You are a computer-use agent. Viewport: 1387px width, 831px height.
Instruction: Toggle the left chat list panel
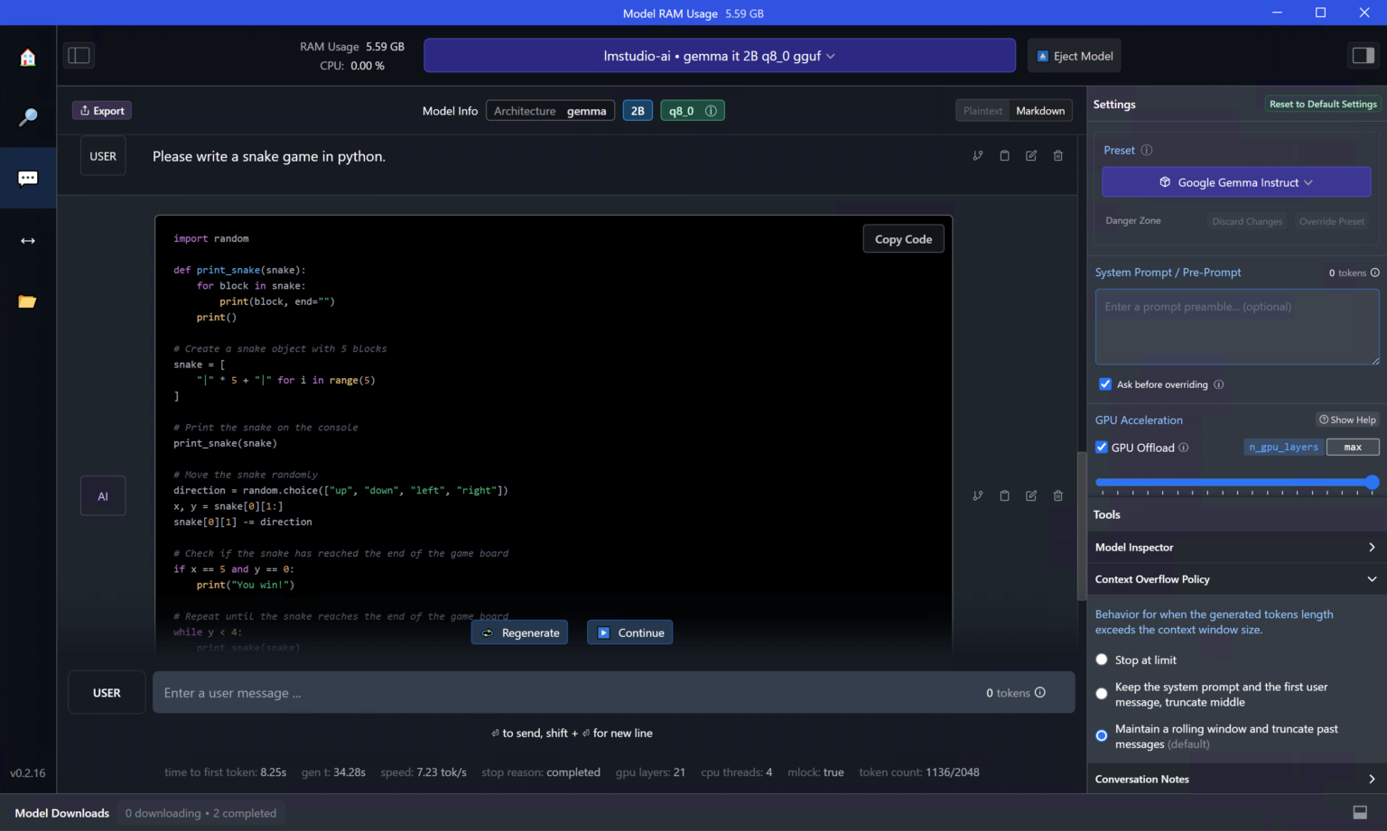tap(79, 56)
